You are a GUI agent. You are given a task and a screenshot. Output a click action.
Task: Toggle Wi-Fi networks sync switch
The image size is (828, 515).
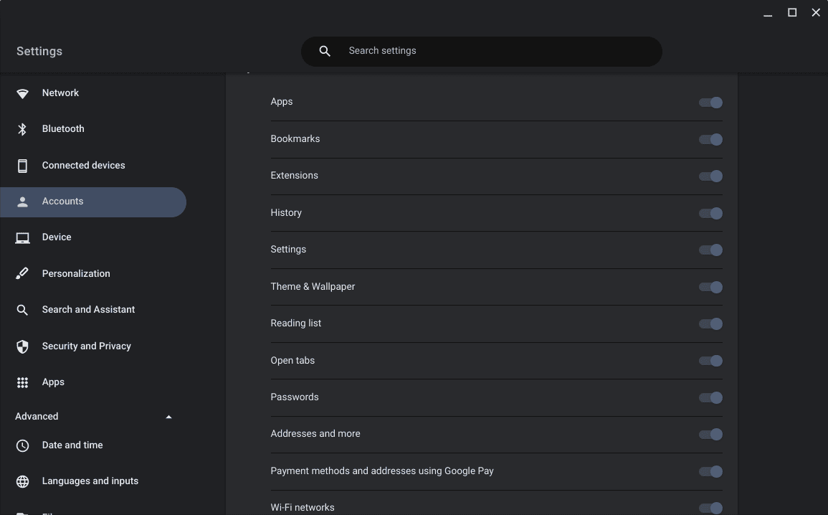710,508
